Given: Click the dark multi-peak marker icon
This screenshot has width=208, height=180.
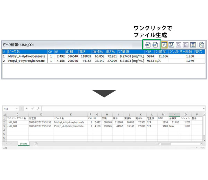Looking at the screenshot, I should coord(171,45).
